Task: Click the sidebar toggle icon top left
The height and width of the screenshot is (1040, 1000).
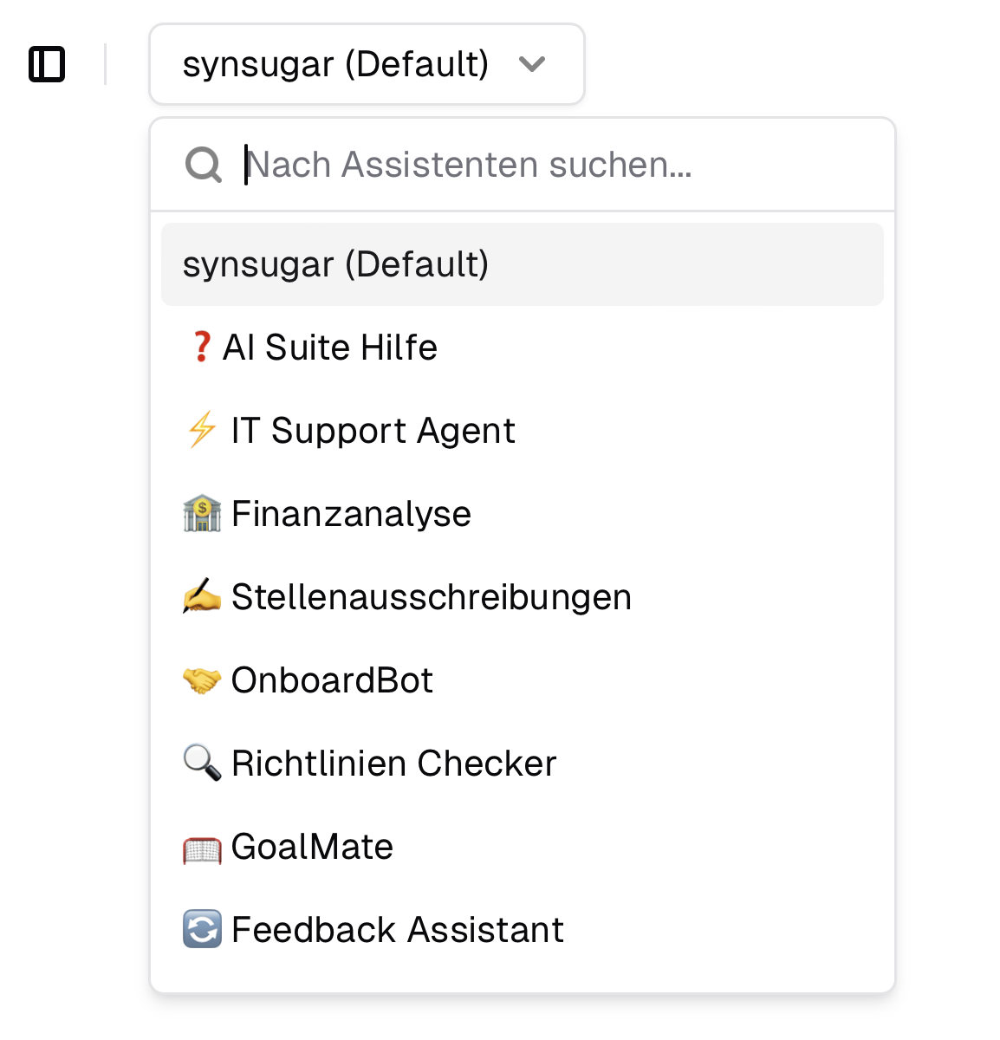Action: tap(48, 63)
